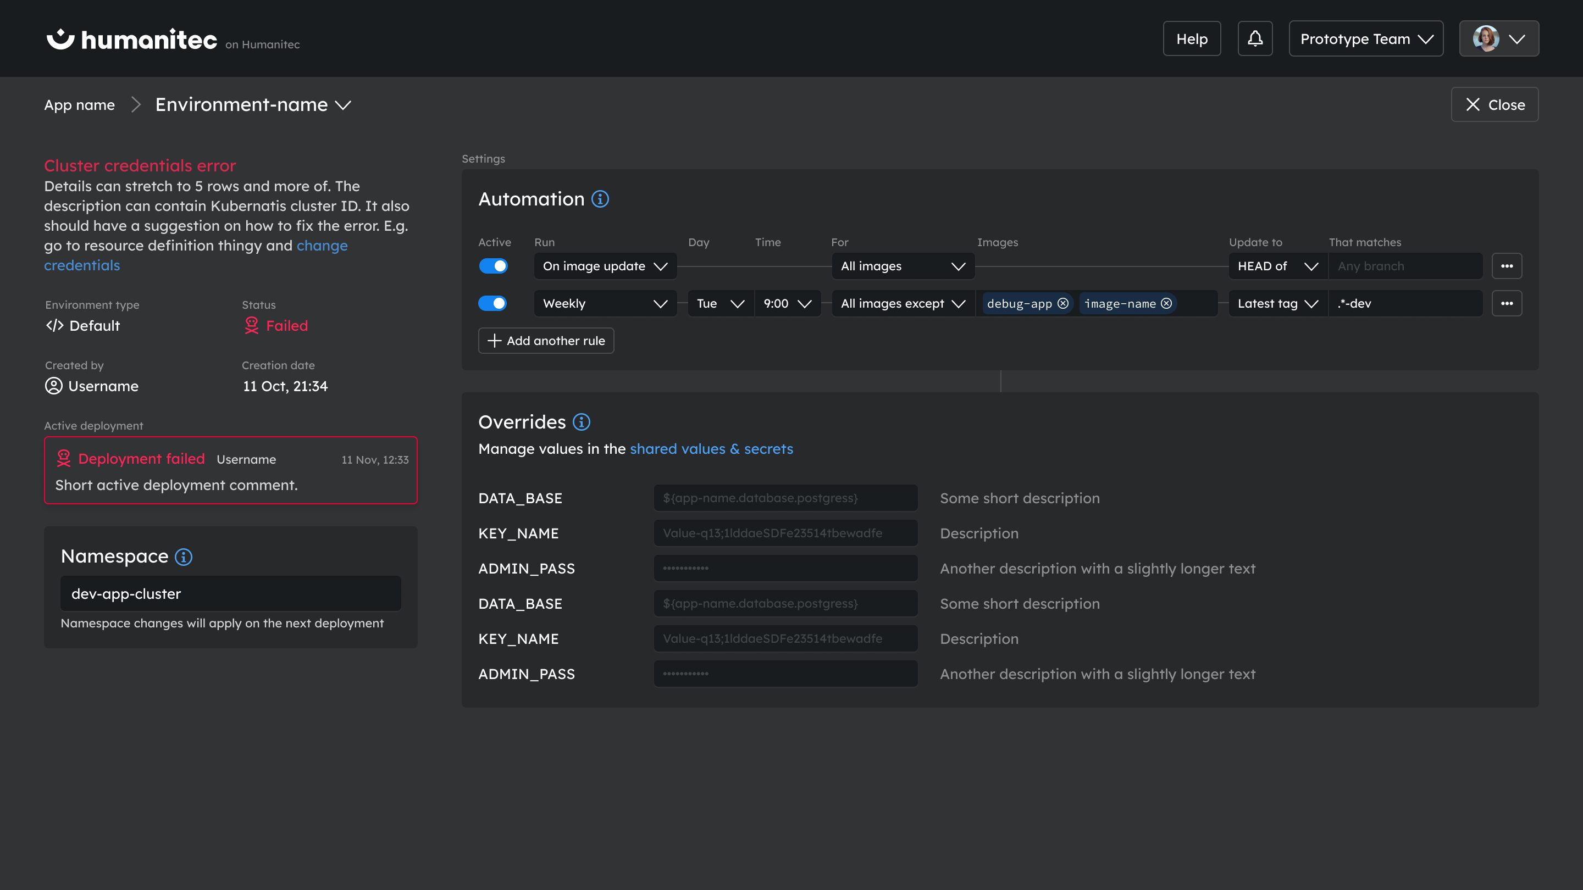The height and width of the screenshot is (890, 1583).
Task: Change the Update to HEAD of option
Action: pos(1277,266)
